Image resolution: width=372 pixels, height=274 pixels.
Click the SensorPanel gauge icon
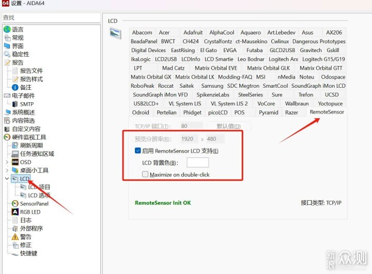pos(15,204)
